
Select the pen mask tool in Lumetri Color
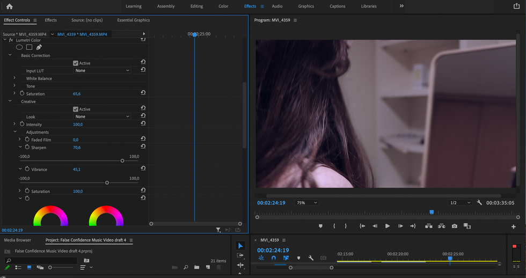(39, 47)
